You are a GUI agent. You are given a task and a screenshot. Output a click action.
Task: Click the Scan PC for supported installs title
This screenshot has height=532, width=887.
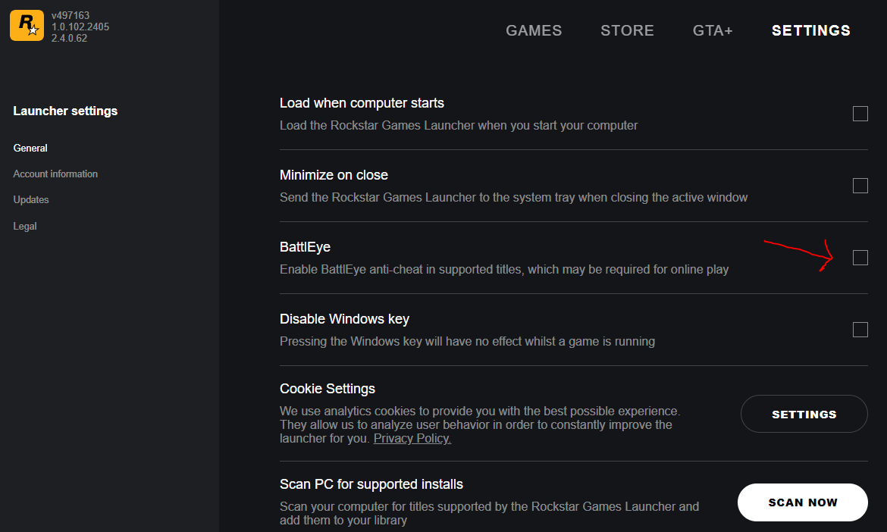pos(371,484)
